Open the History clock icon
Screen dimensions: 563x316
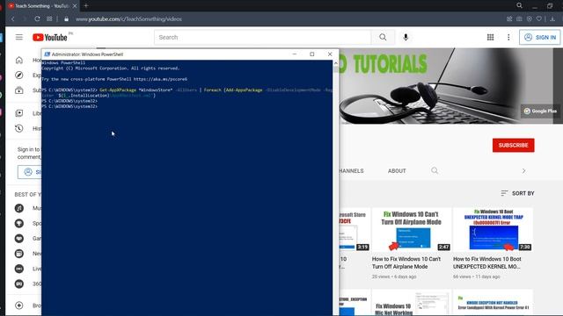tap(19, 128)
